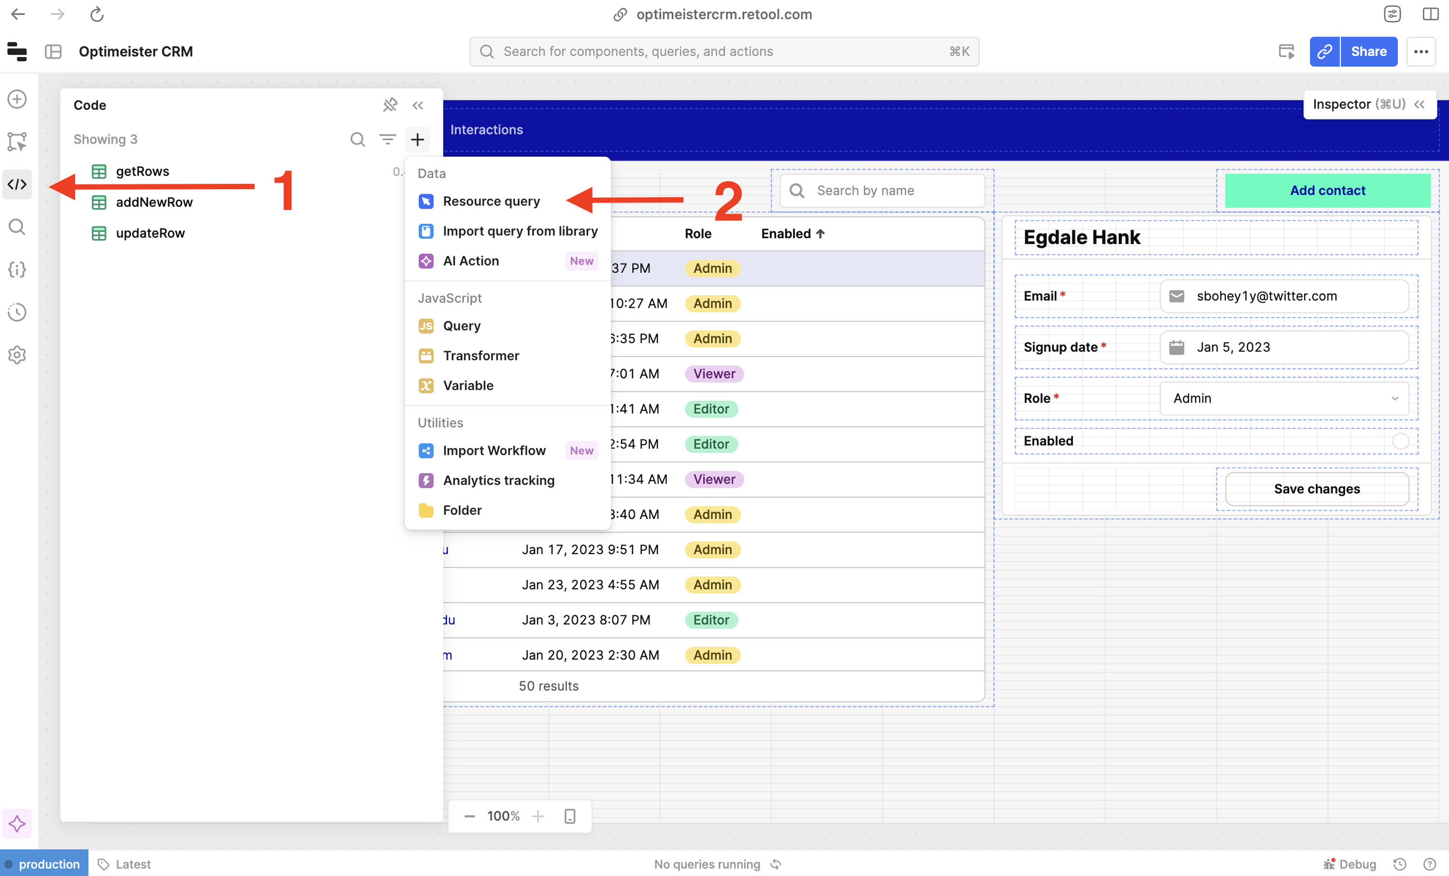Click the filter icon in Code panel
The width and height of the screenshot is (1449, 876).
coord(387,140)
